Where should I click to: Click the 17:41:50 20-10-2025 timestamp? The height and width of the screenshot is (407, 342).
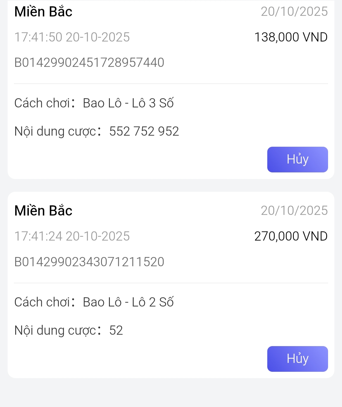click(72, 37)
